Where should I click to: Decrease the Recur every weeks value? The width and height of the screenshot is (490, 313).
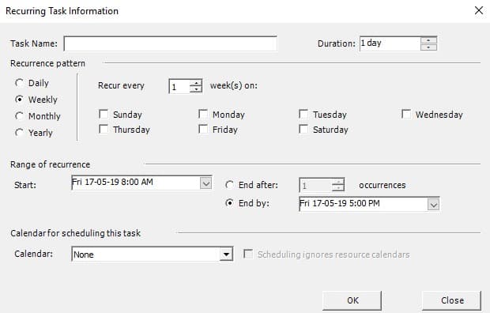196,89
